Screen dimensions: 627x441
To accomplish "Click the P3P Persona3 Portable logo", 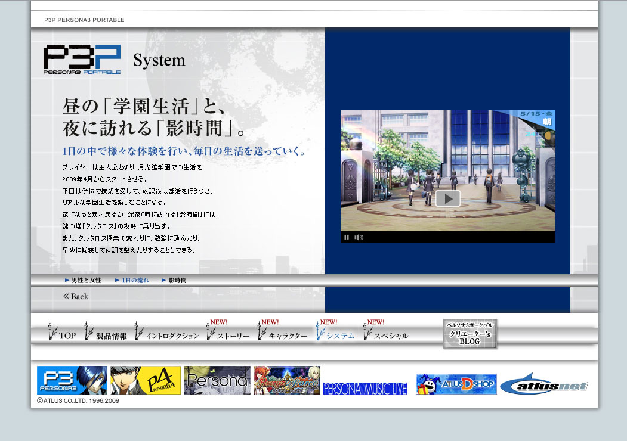I will click(82, 59).
